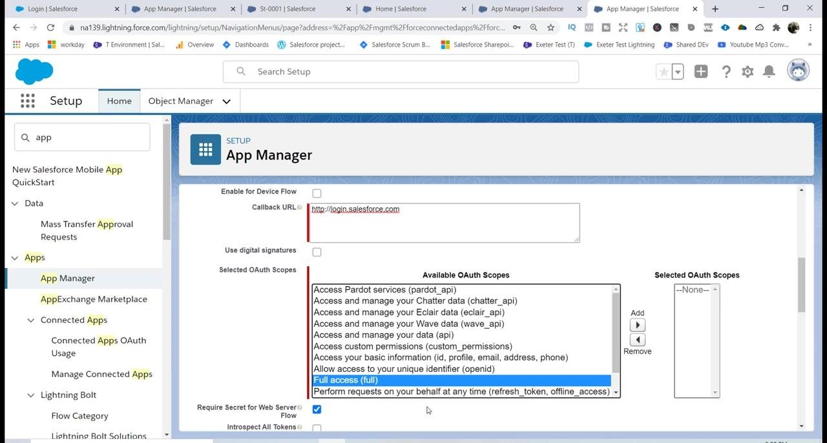Open the saved password key icon
The height and width of the screenshot is (443, 827).
coord(516,28)
